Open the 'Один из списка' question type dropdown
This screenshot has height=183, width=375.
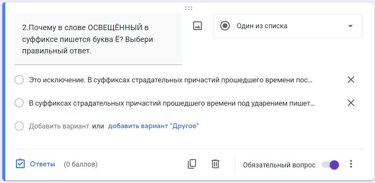coord(288,26)
